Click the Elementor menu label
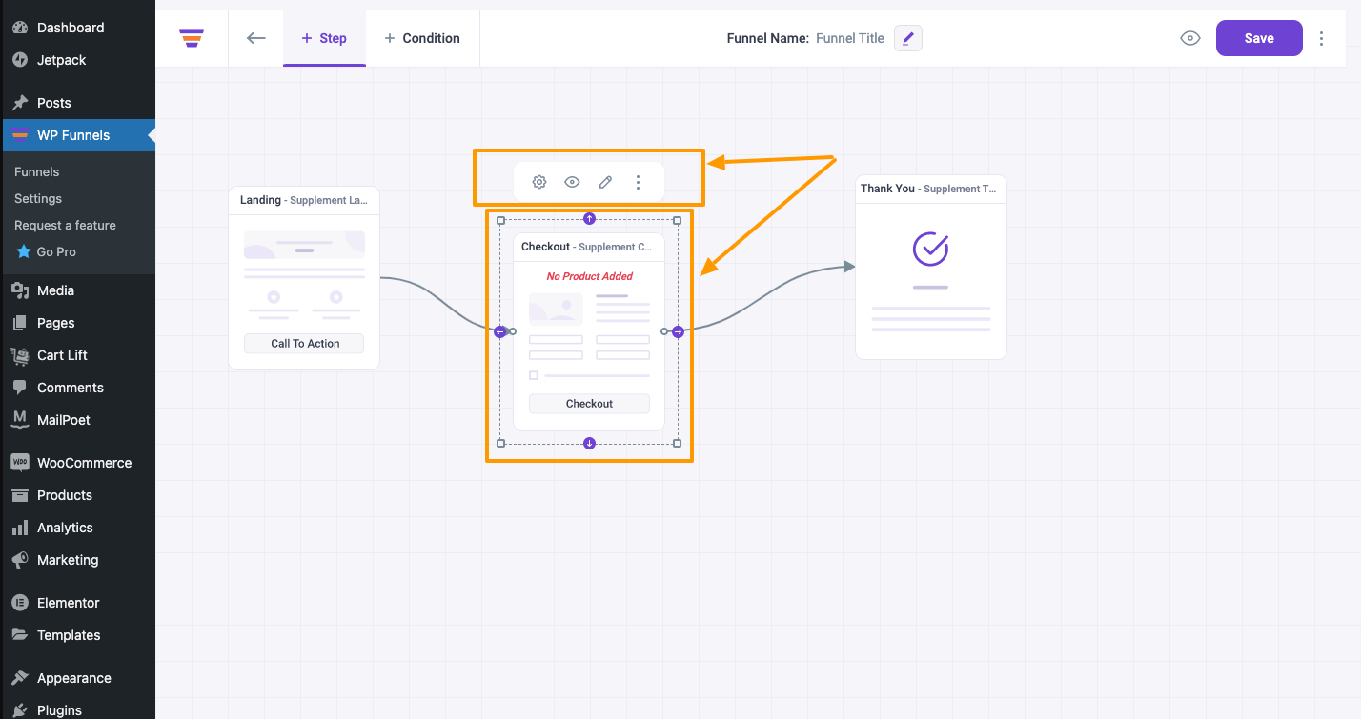The height and width of the screenshot is (719, 1361). pyautogui.click(x=69, y=603)
